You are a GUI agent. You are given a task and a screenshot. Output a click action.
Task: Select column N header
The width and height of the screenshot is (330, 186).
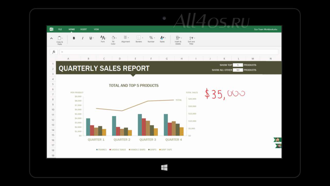coord(271,59)
